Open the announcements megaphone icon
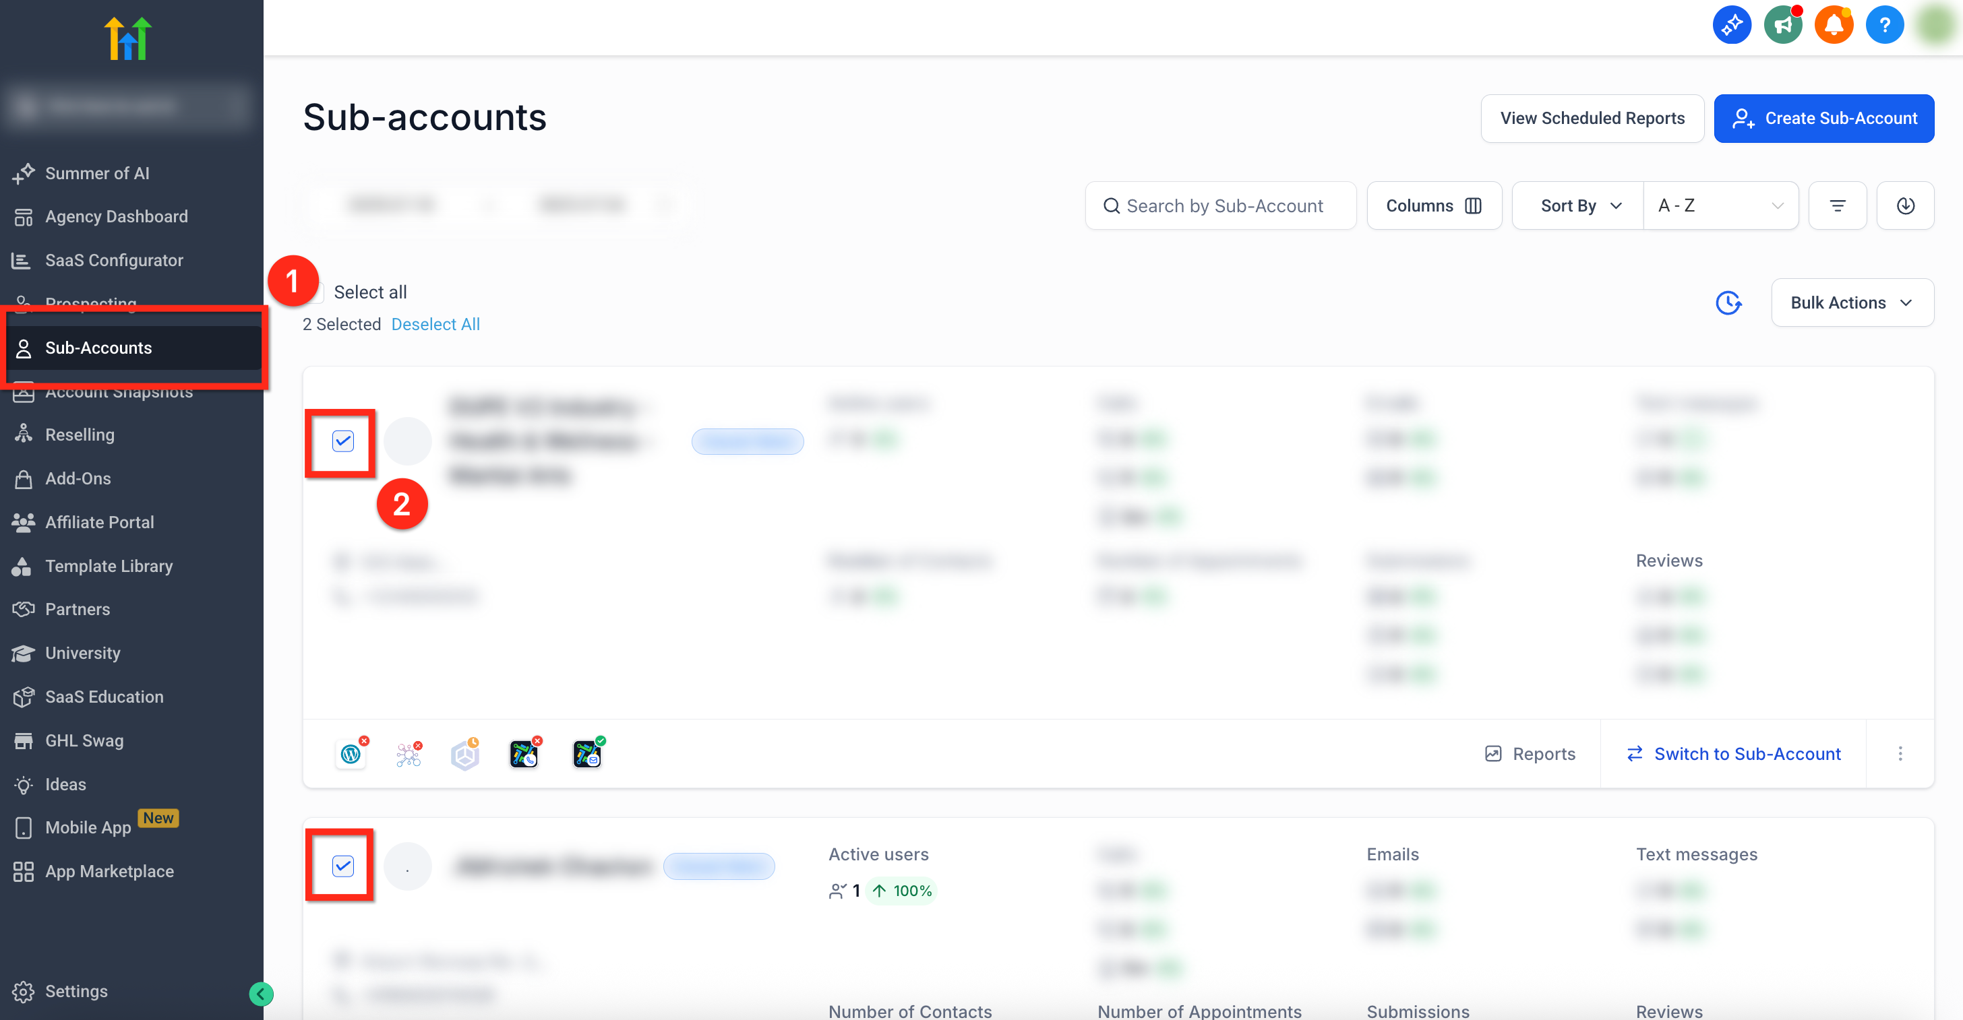 (1782, 25)
